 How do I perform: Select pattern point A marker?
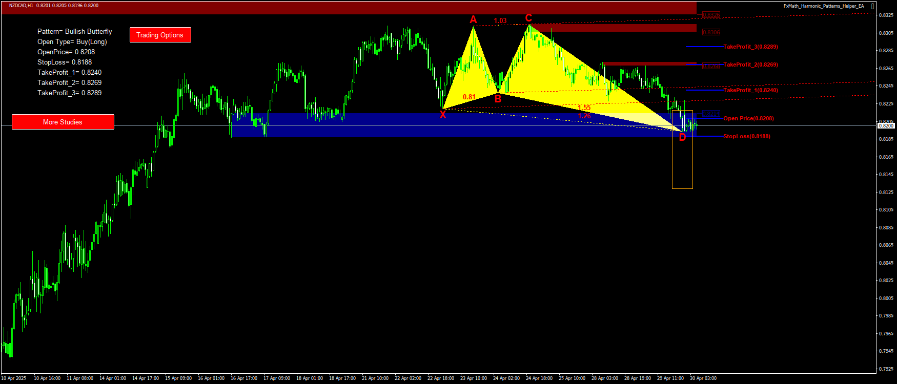click(473, 20)
